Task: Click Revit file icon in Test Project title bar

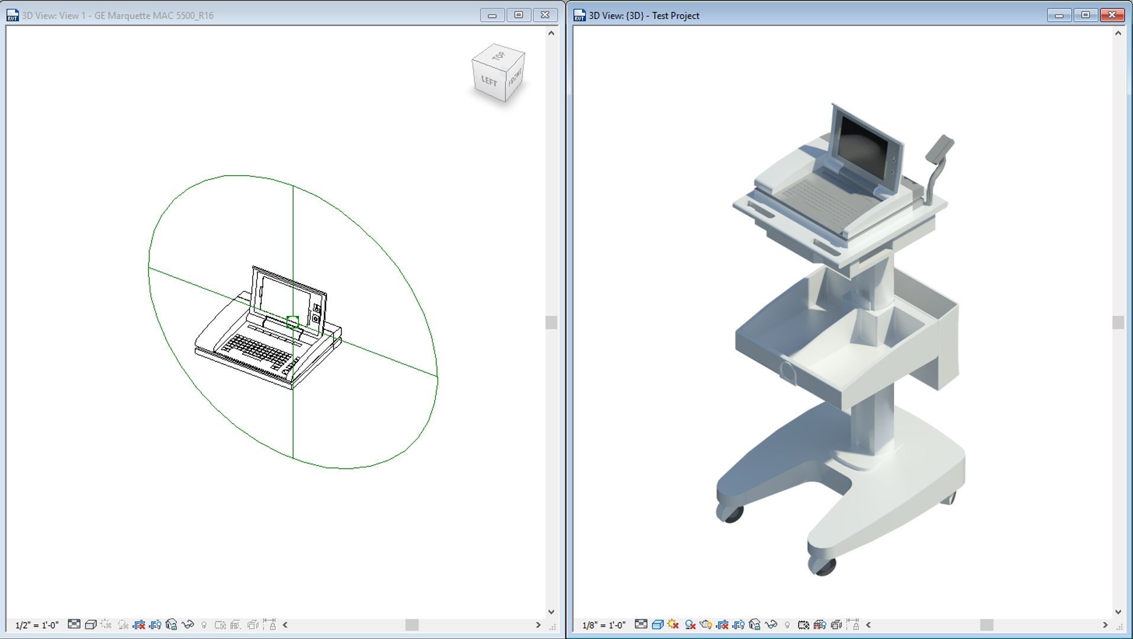Action: click(580, 15)
